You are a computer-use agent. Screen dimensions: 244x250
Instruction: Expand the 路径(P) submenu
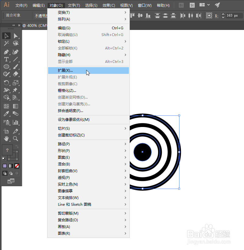88,144
